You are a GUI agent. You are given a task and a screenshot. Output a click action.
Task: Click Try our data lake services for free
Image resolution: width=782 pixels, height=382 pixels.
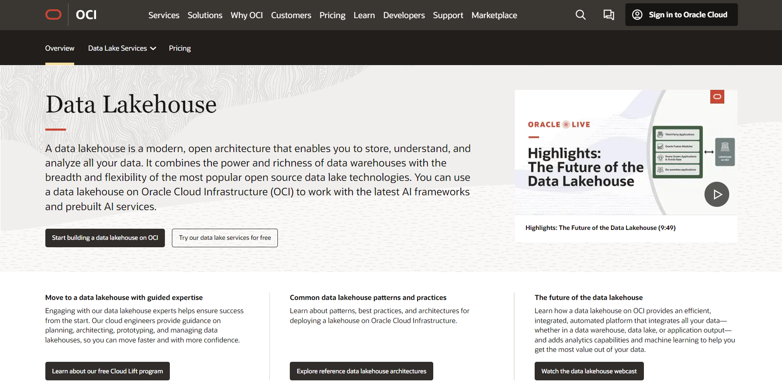(225, 238)
